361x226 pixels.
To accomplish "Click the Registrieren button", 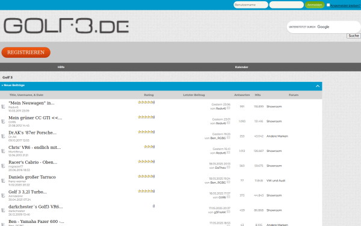I will point(26,52).
